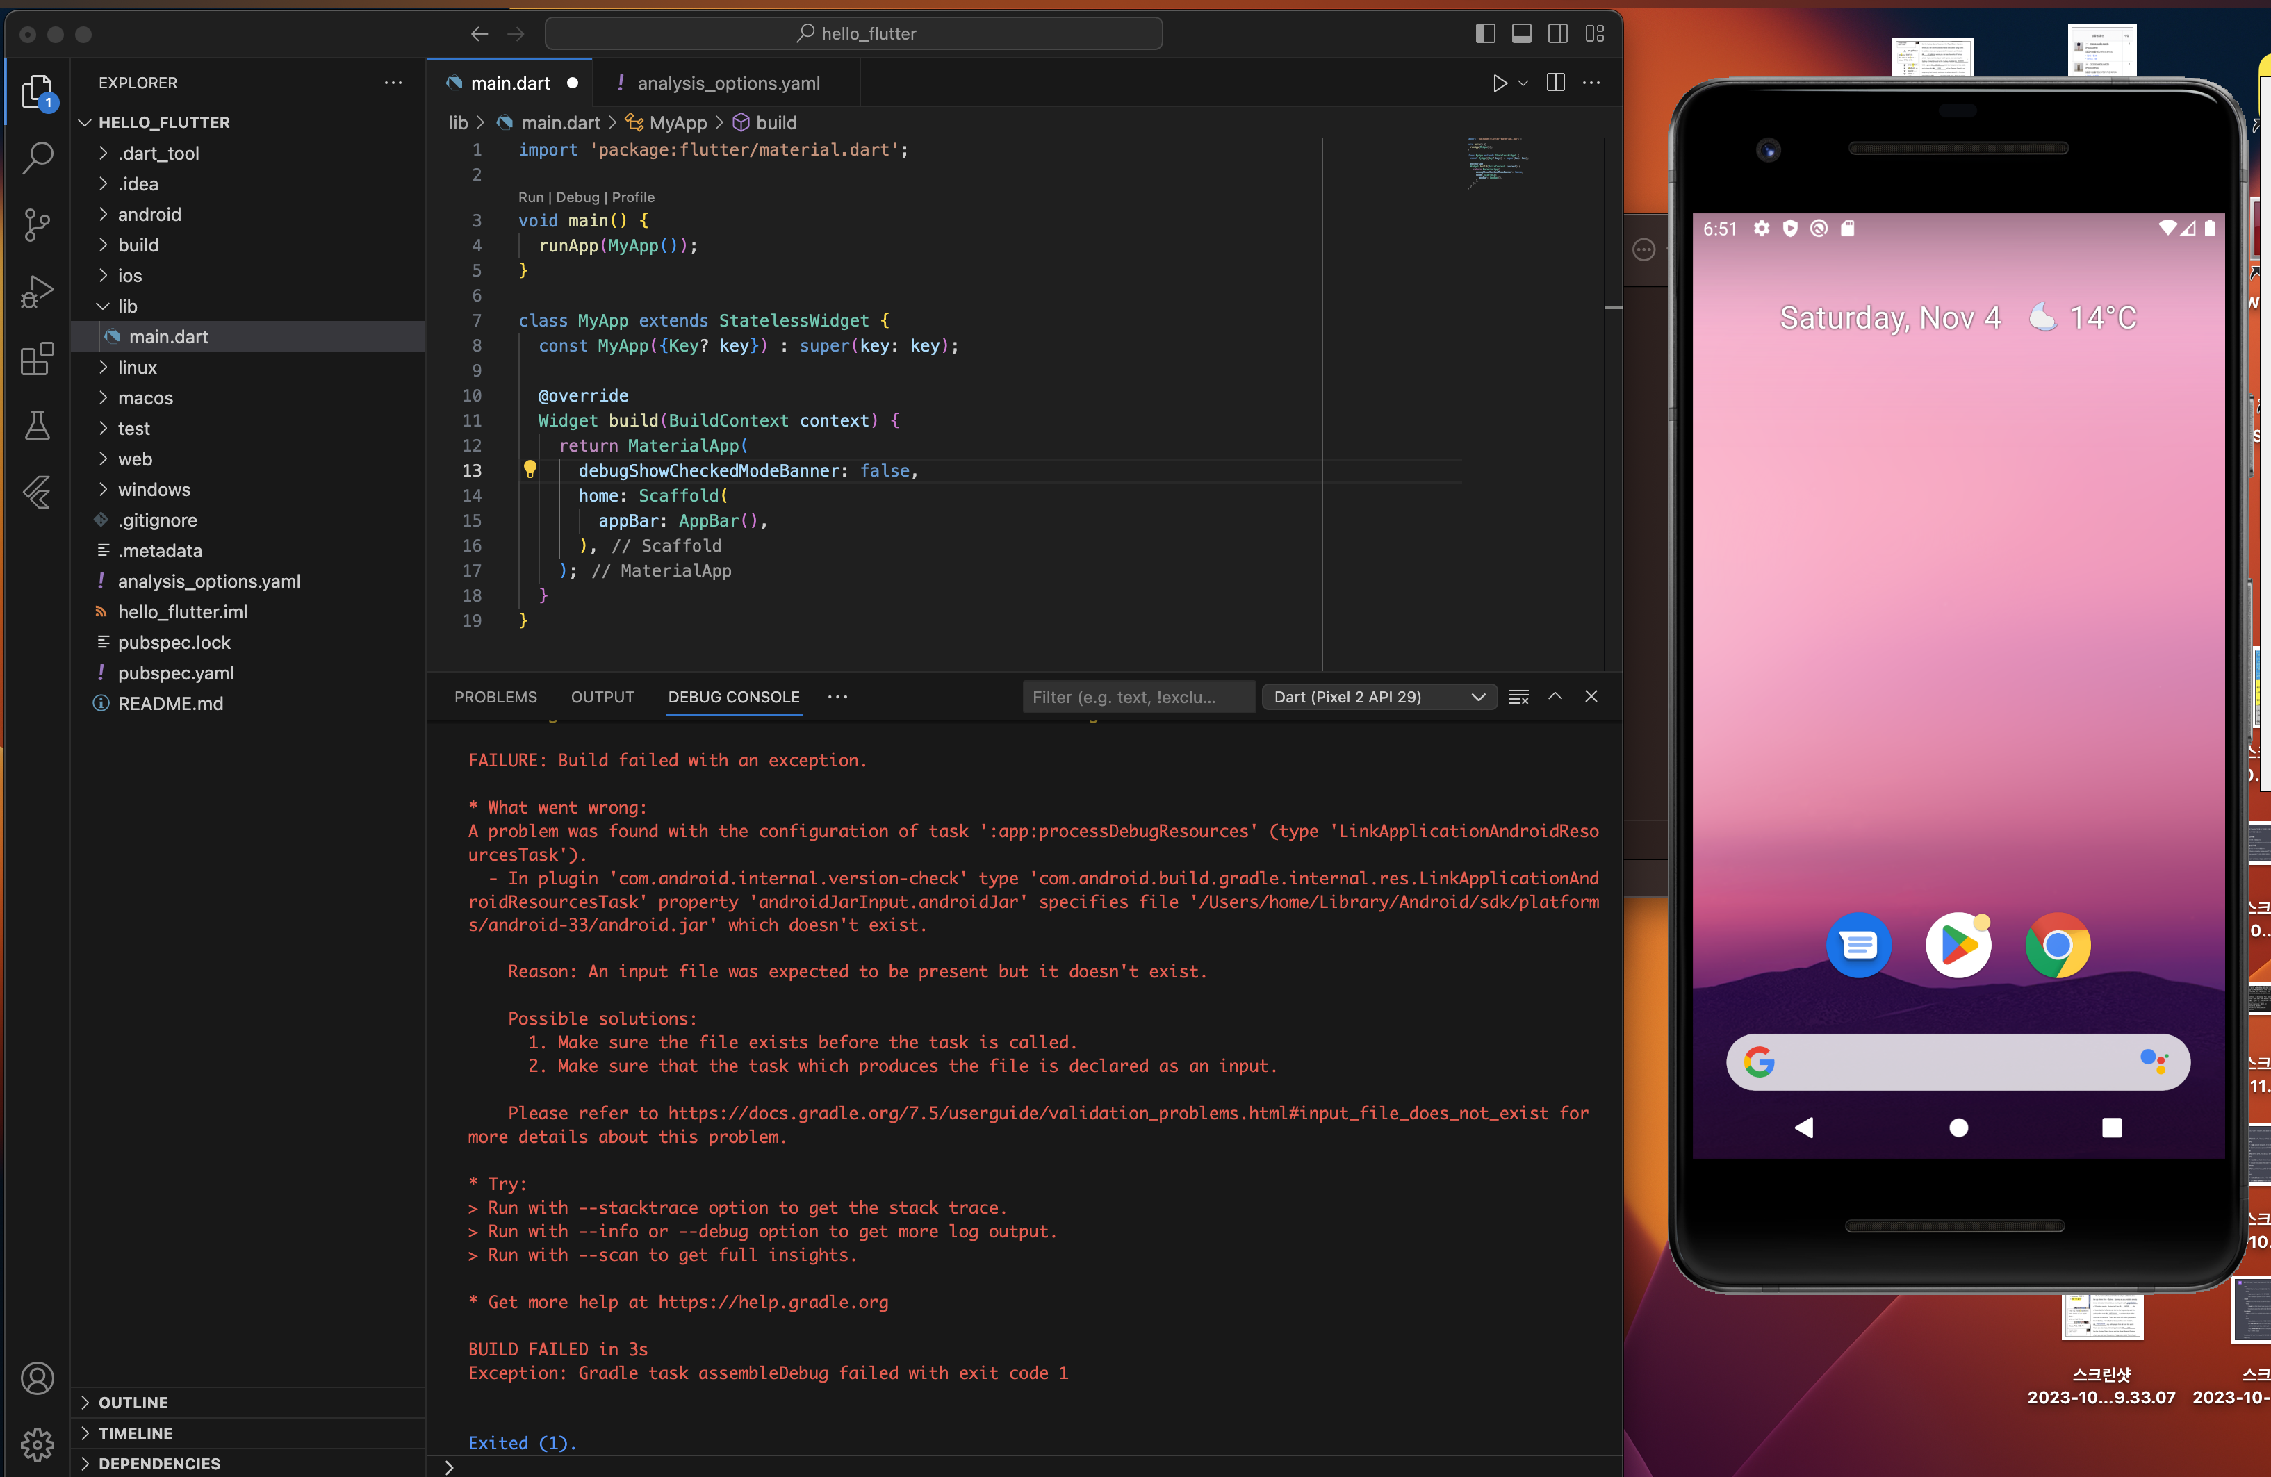
Task: Open the Accounts icon
Action: 38,1378
